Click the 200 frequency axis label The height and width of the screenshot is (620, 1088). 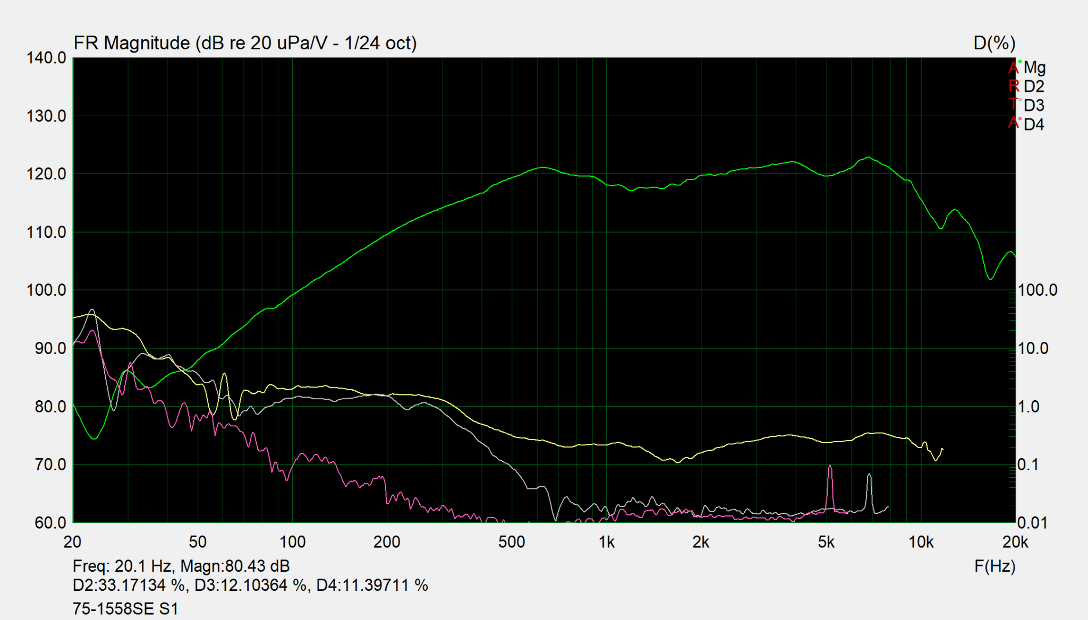click(x=386, y=542)
